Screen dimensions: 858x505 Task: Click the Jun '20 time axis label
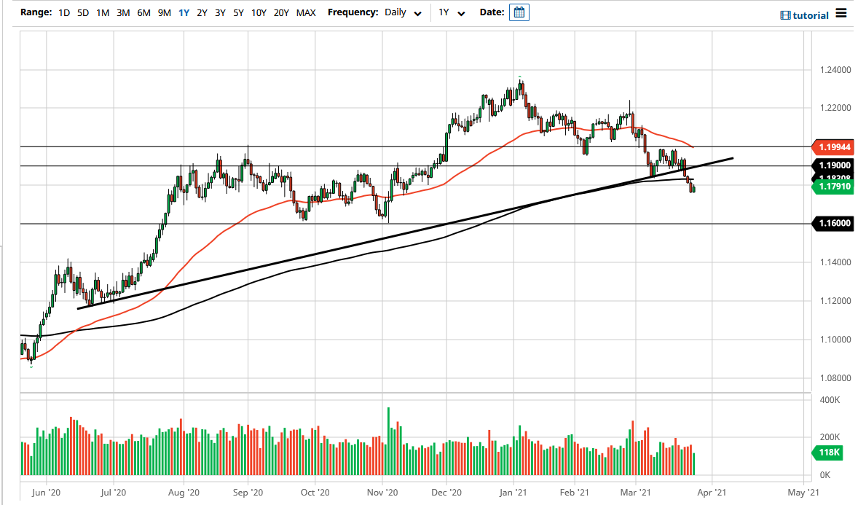tap(46, 493)
